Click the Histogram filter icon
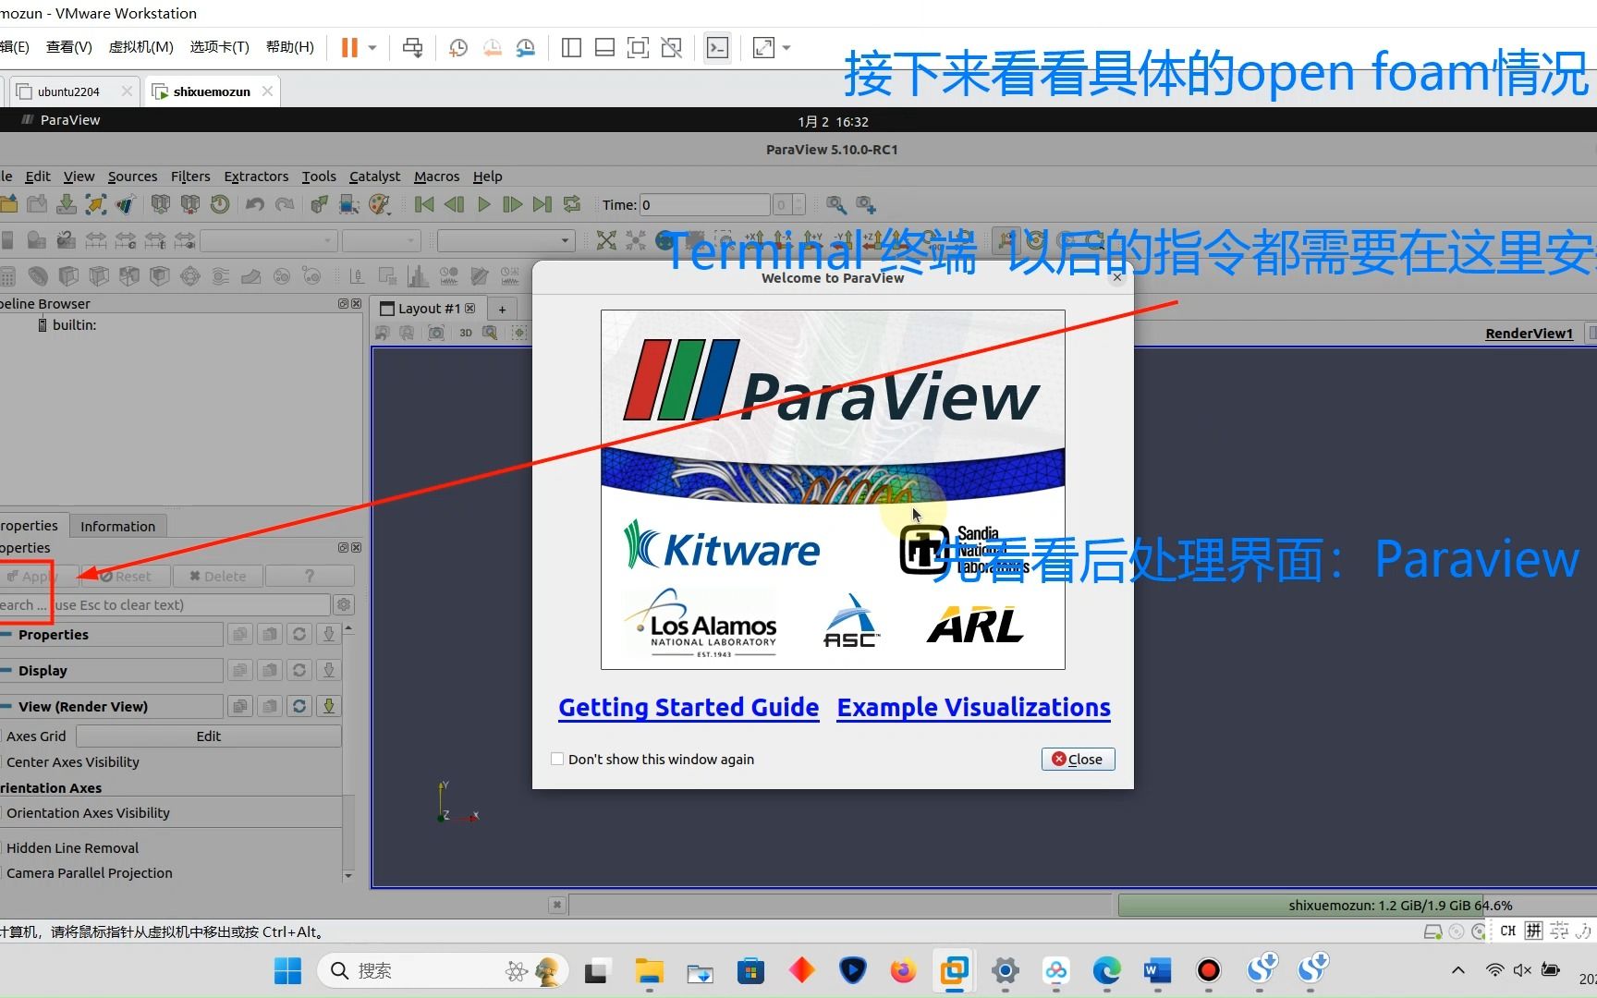Image resolution: width=1597 pixels, height=998 pixels. [418, 275]
